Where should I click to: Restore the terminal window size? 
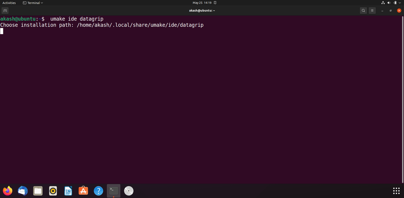coord(391,11)
